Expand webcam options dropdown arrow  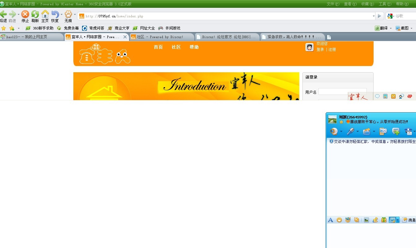pyautogui.click(x=341, y=132)
